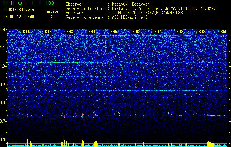
Task: Click the long meteor echo near 0649
Action: pyautogui.click(x=214, y=115)
